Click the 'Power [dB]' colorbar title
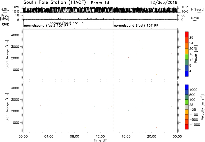Viewport: 205px width, 142px height. 196,54
